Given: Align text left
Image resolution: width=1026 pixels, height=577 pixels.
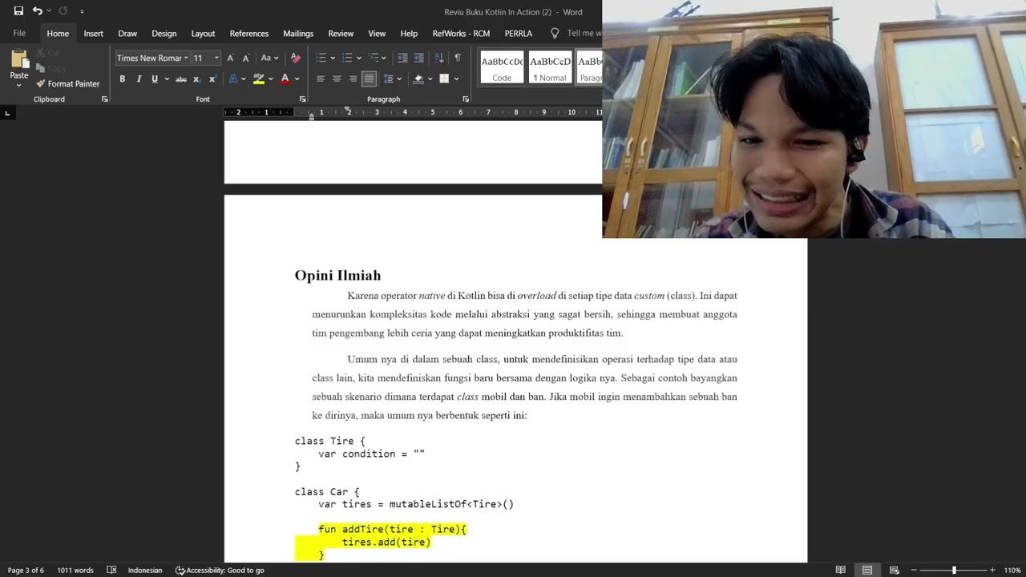Looking at the screenshot, I should click(321, 79).
